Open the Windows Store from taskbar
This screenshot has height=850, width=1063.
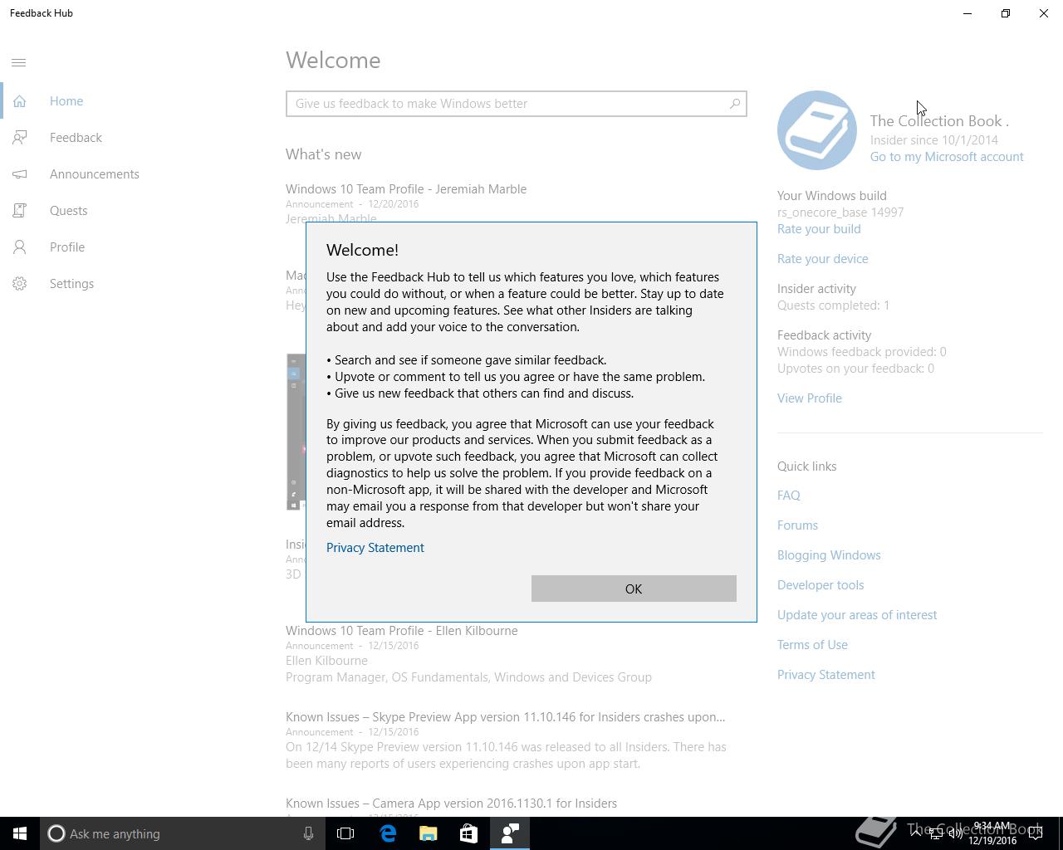(x=469, y=833)
